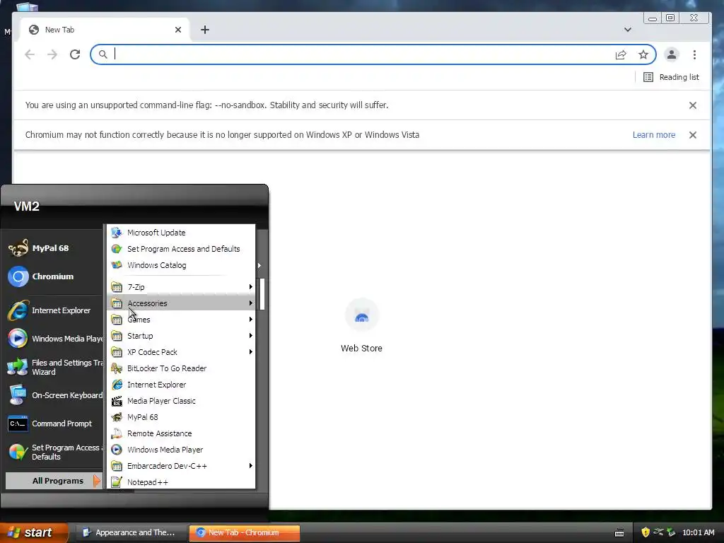The height and width of the screenshot is (543, 724).
Task: Reload the page in Chromium
Action: point(75,54)
